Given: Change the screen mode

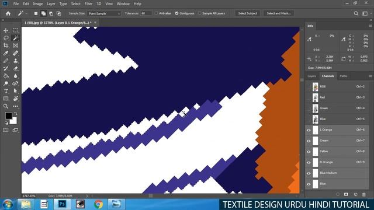Looking at the screenshot, I should 16,130.
